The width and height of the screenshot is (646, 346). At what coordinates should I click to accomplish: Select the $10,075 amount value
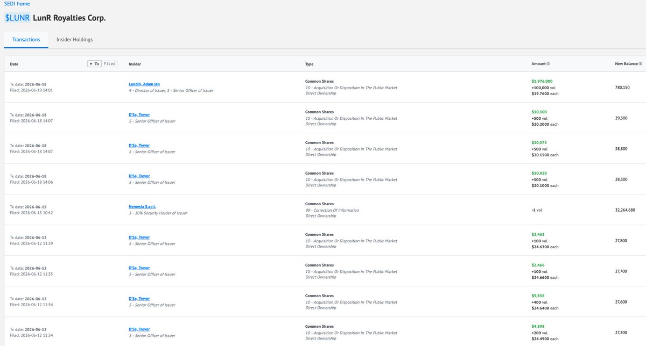pos(539,143)
